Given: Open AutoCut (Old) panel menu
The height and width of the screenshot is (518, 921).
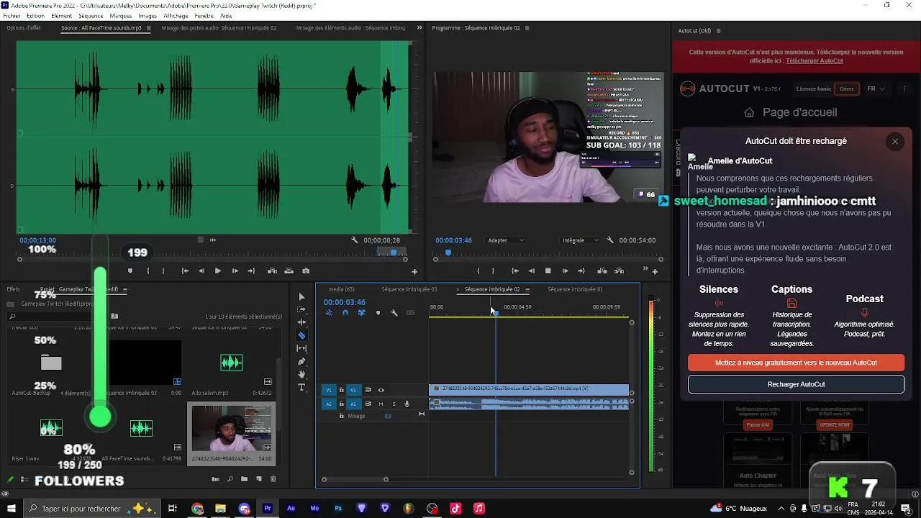Looking at the screenshot, I should click(x=718, y=31).
